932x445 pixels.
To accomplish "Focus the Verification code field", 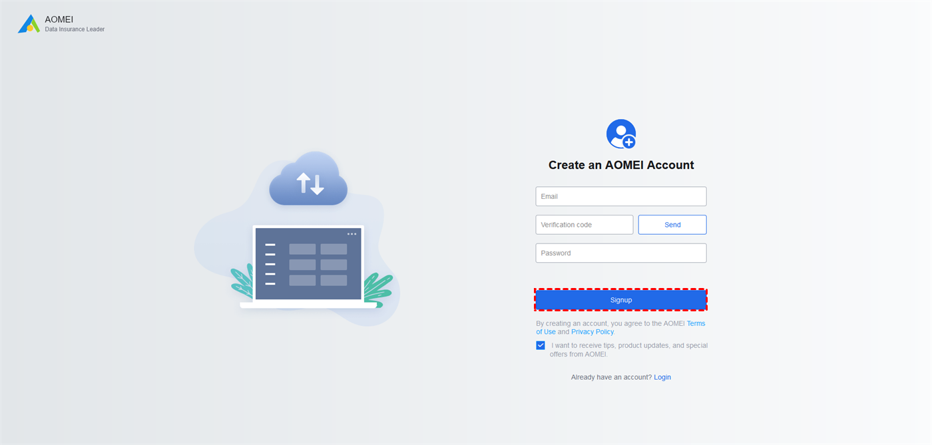I will pyautogui.click(x=584, y=225).
